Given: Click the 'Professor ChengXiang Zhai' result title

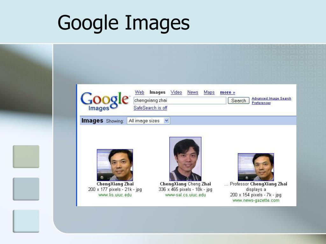Looking at the screenshot, I should (x=259, y=184).
